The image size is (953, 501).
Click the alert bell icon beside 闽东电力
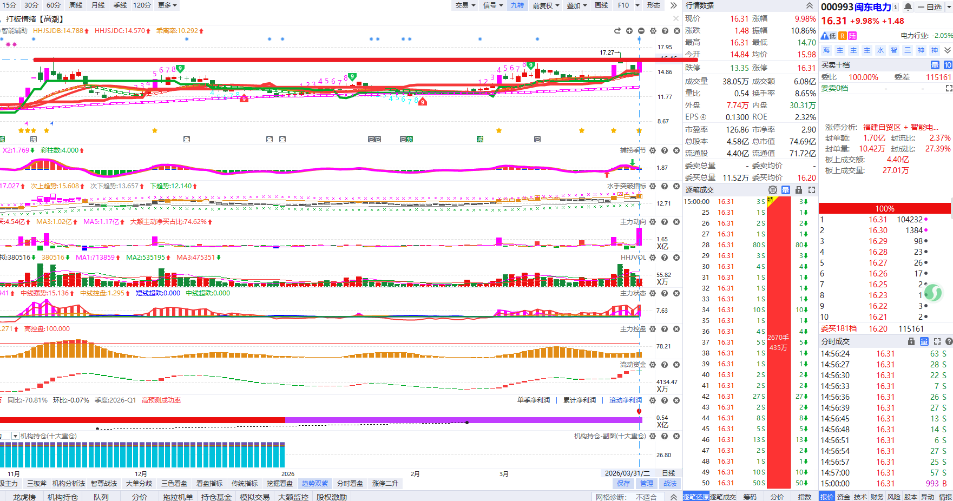(x=908, y=7)
